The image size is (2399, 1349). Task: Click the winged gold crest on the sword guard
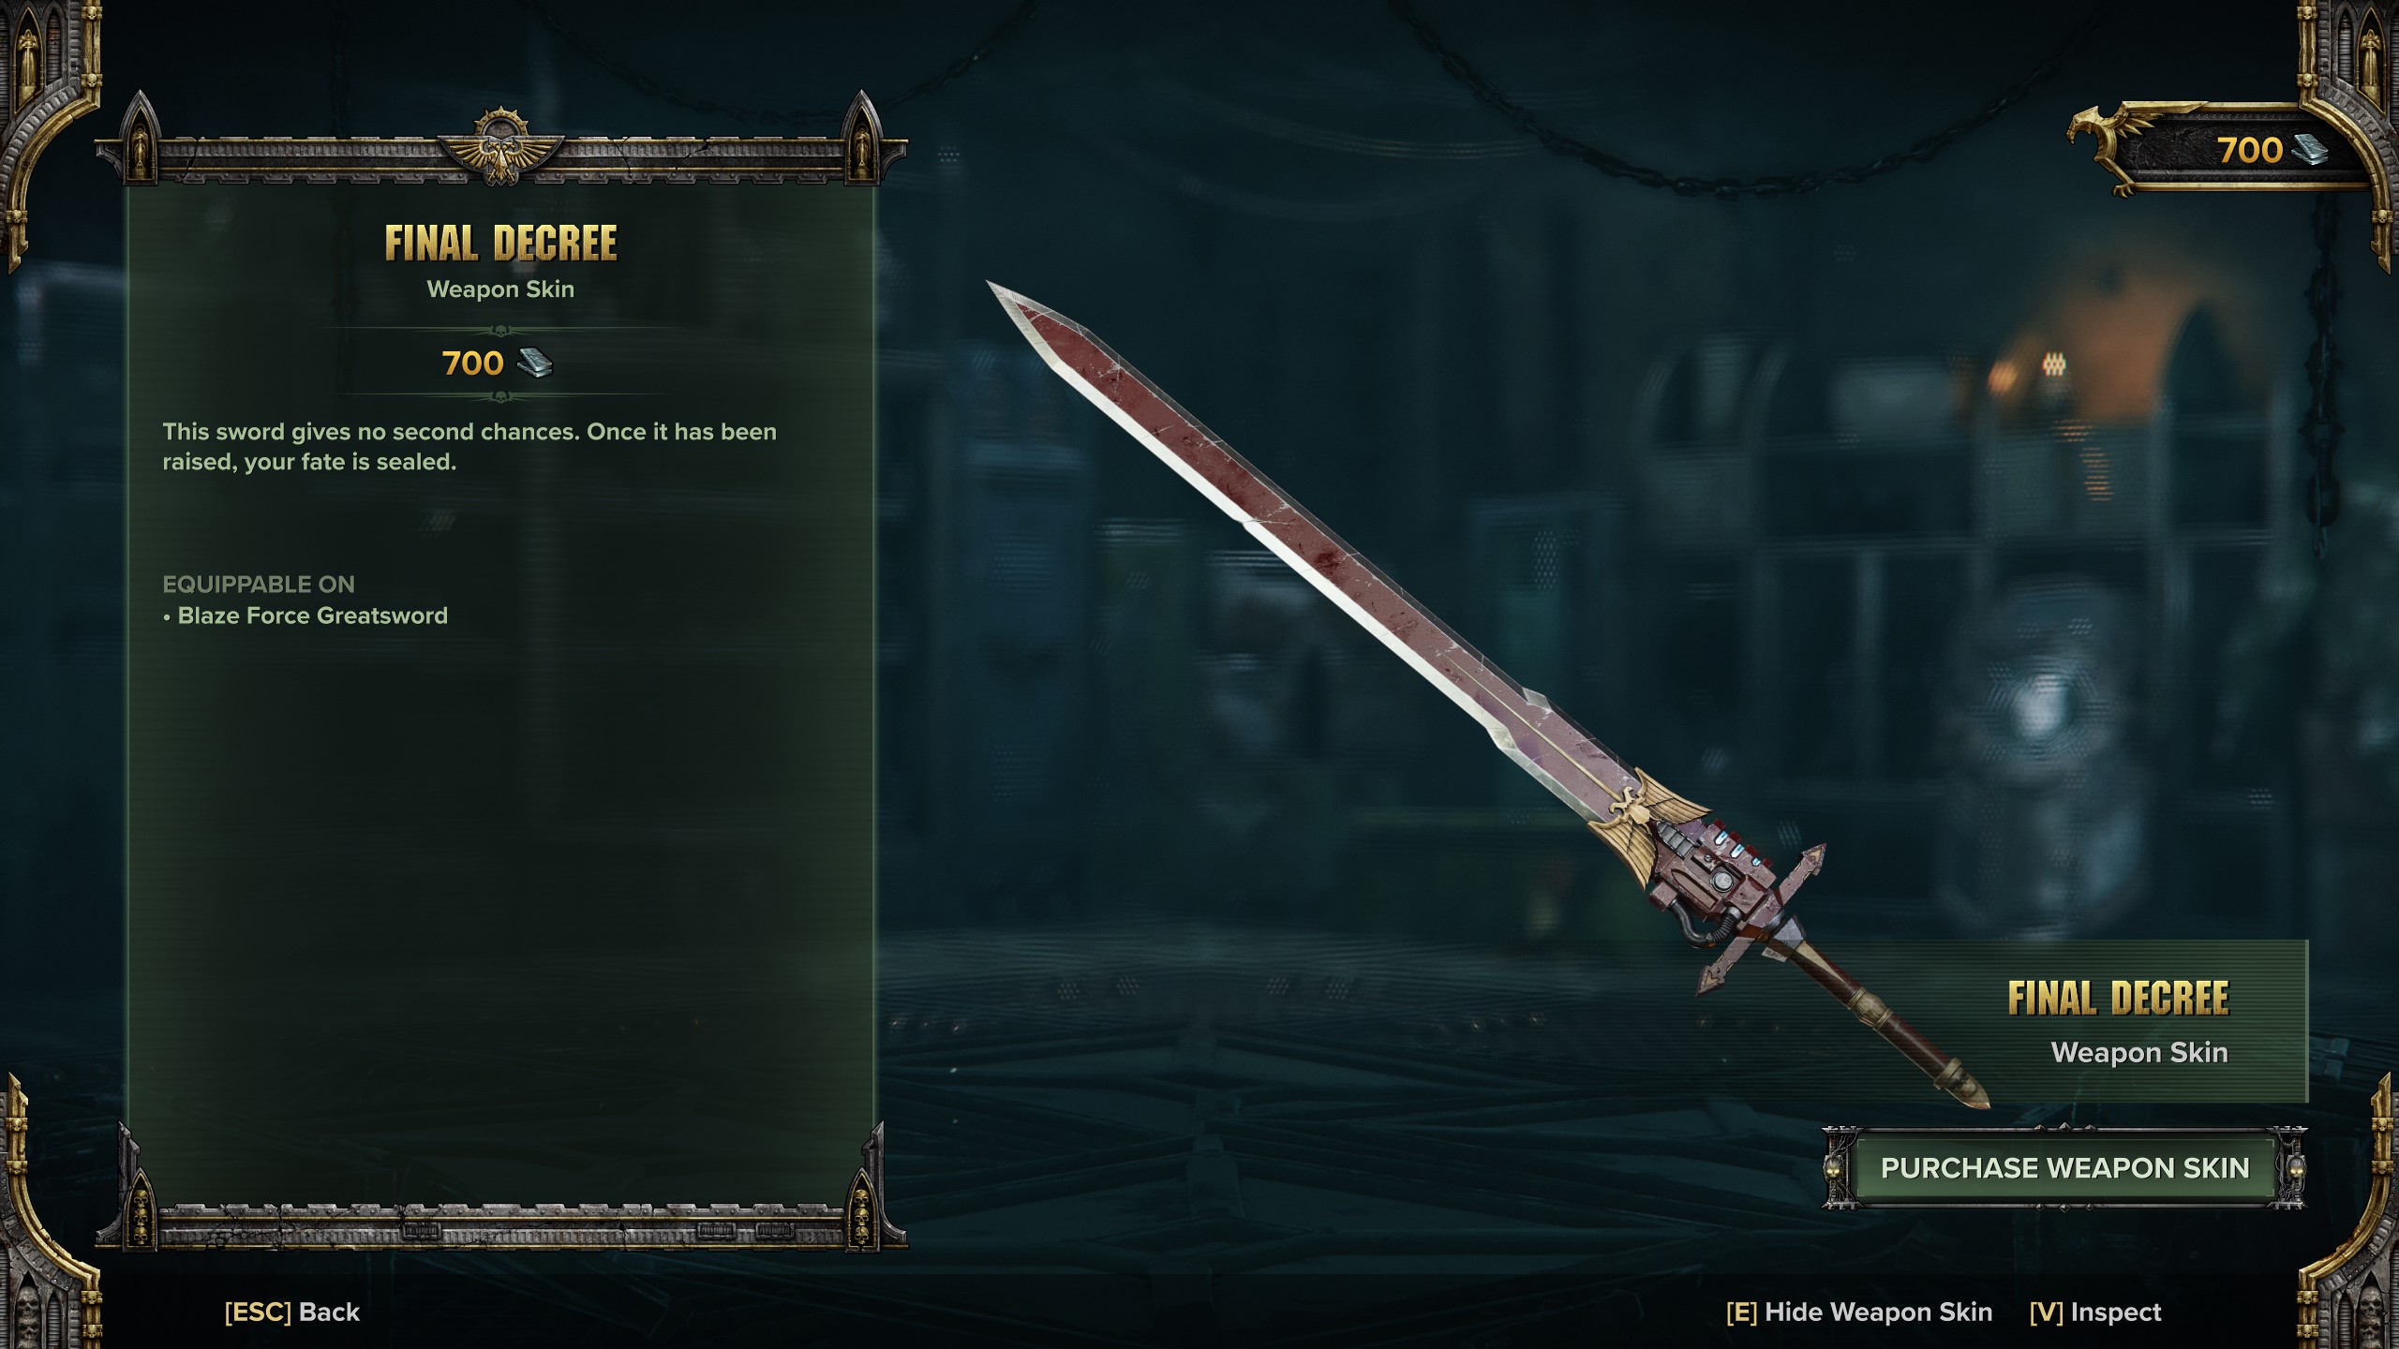click(1647, 816)
